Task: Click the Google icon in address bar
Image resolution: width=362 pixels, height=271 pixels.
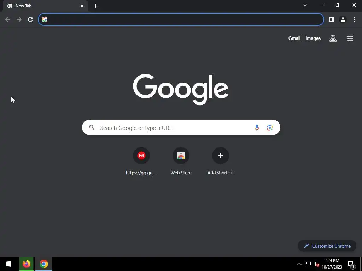Action: pos(45,19)
